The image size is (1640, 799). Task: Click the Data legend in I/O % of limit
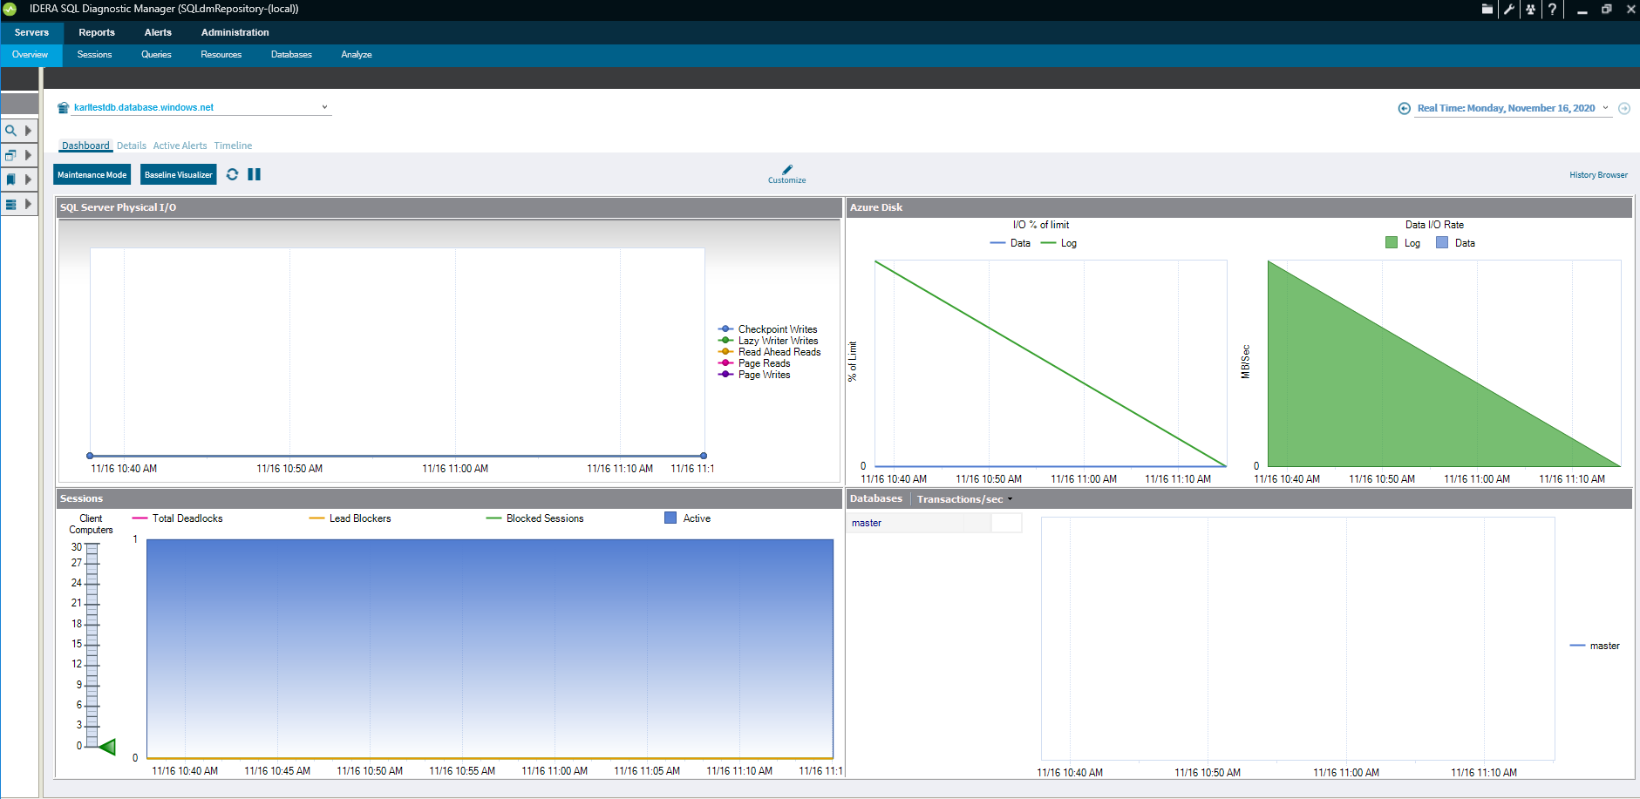[1011, 243]
